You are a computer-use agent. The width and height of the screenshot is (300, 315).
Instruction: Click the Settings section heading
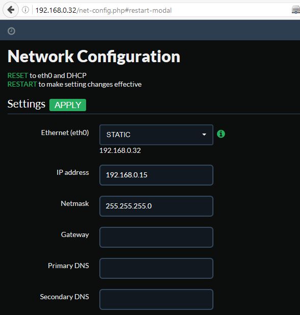(26, 104)
